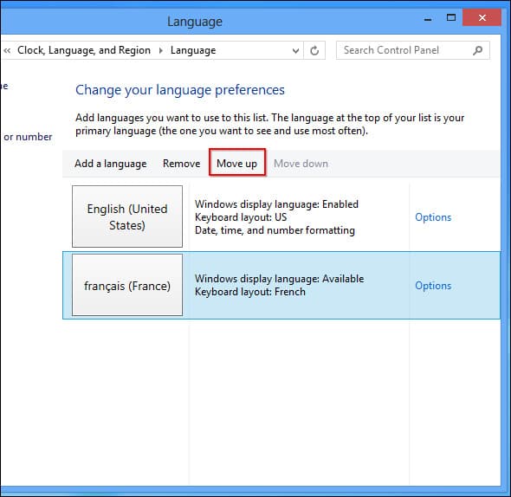The image size is (511, 497).
Task: Open Options for français (France)
Action: coord(433,286)
